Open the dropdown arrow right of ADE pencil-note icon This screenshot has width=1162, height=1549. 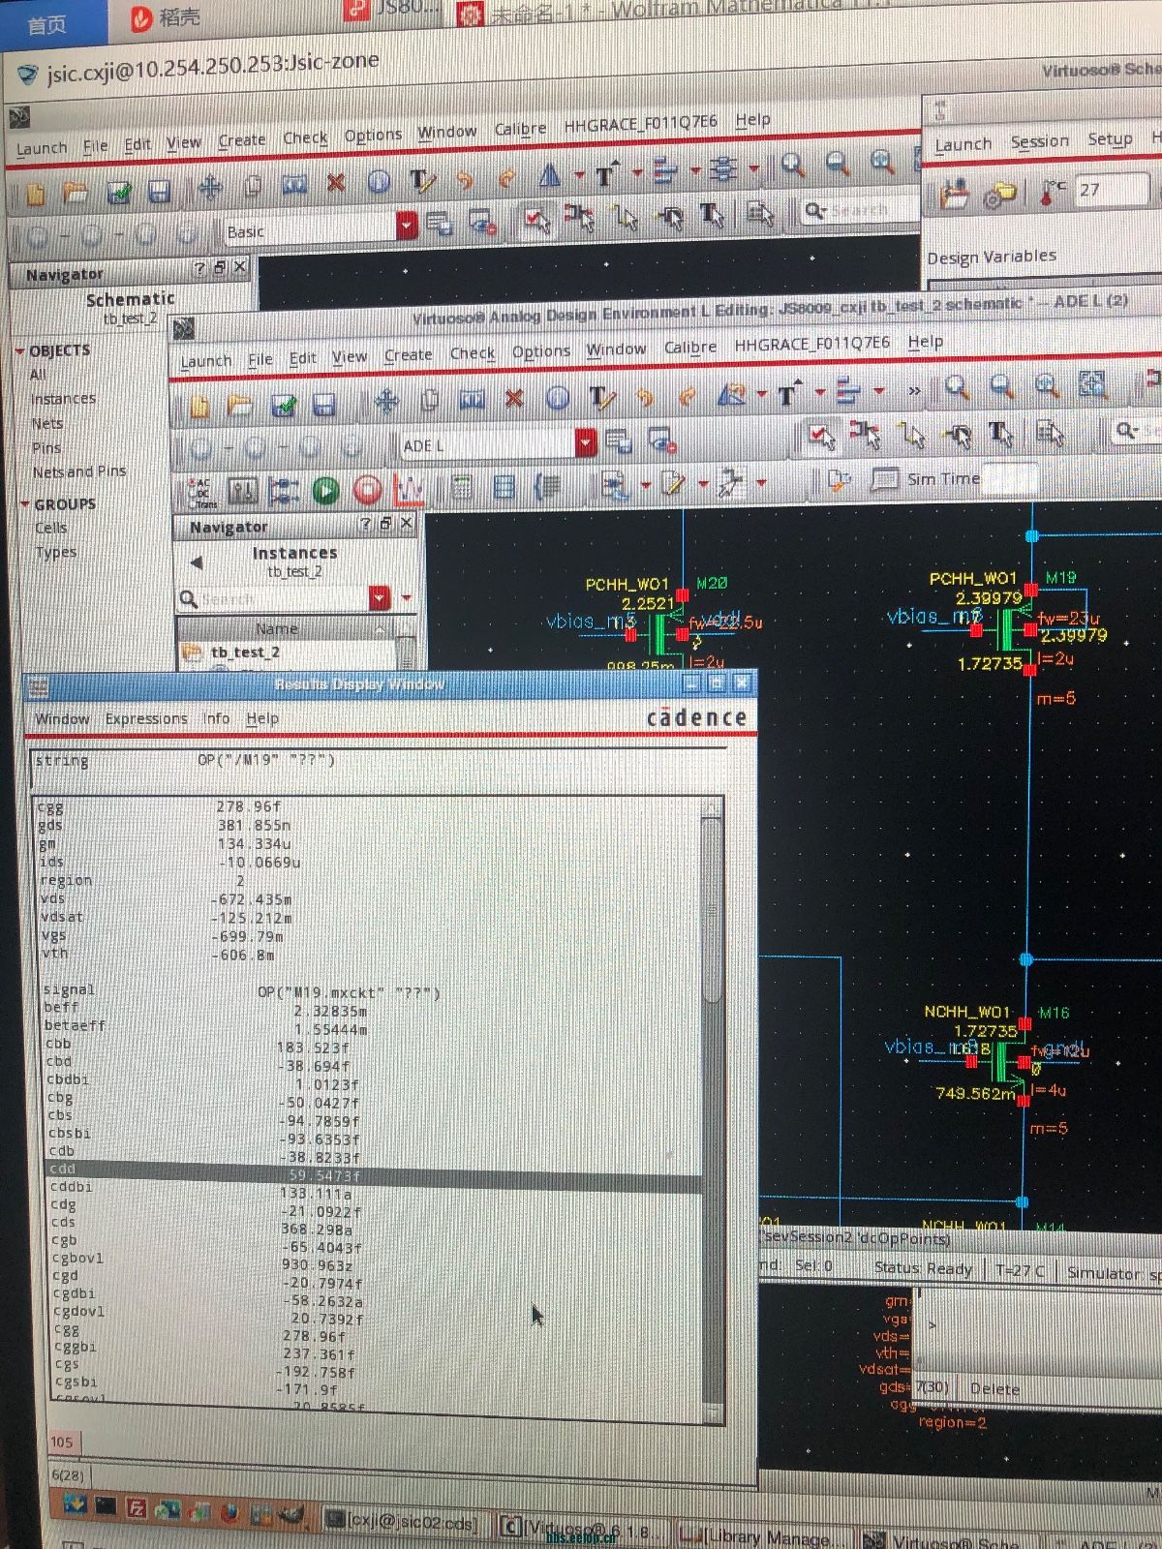point(704,482)
